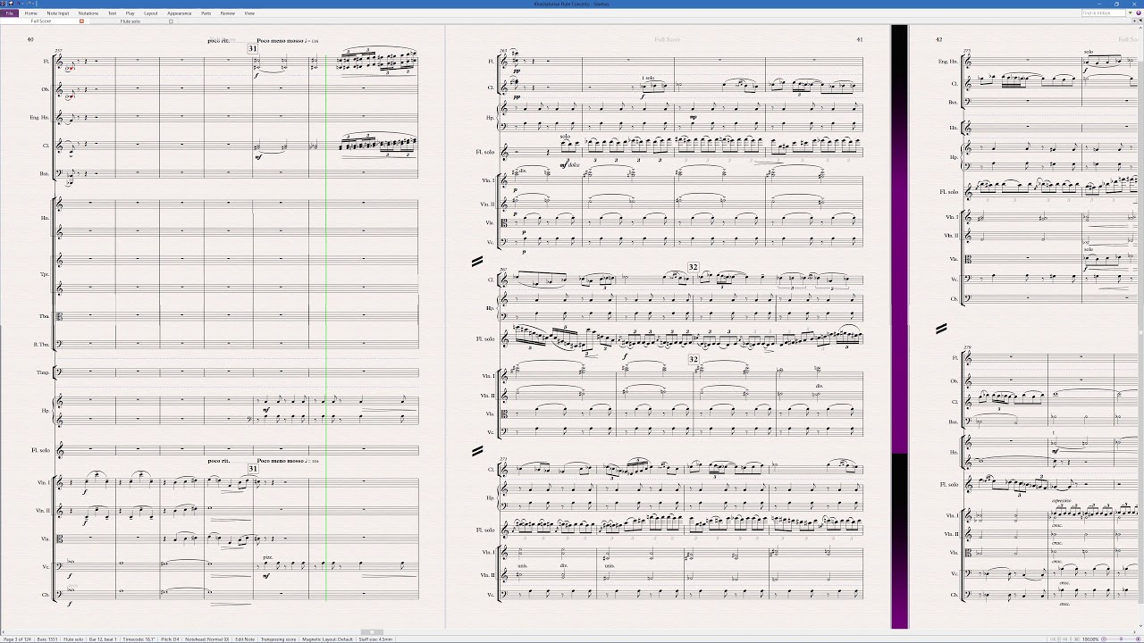
Task: Click the zoom out minus button
Action: click(1106, 639)
